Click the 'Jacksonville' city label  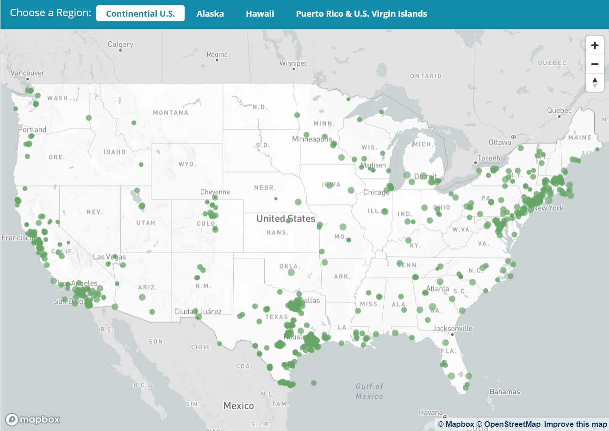tap(453, 329)
